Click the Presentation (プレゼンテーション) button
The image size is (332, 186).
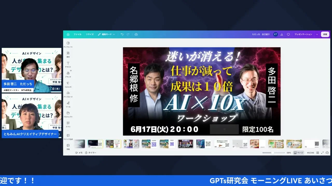[303, 34]
